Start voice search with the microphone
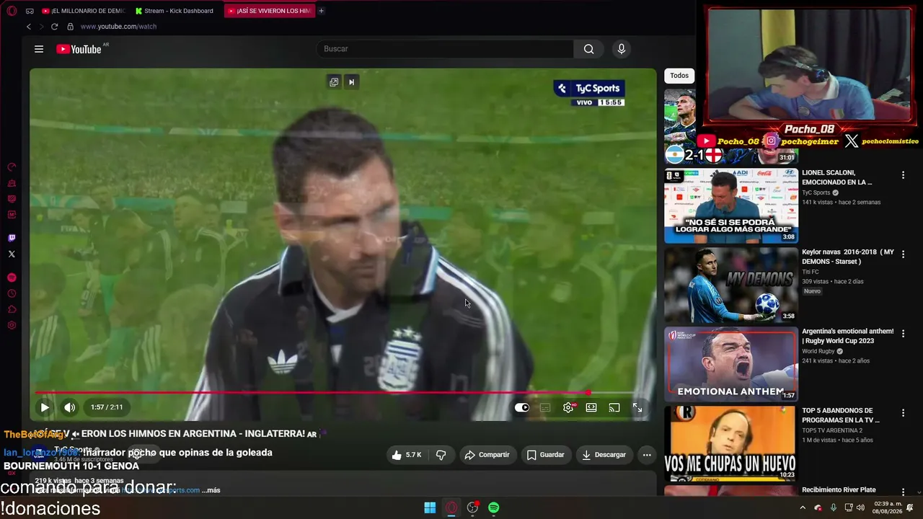This screenshot has width=923, height=519. pyautogui.click(x=622, y=49)
